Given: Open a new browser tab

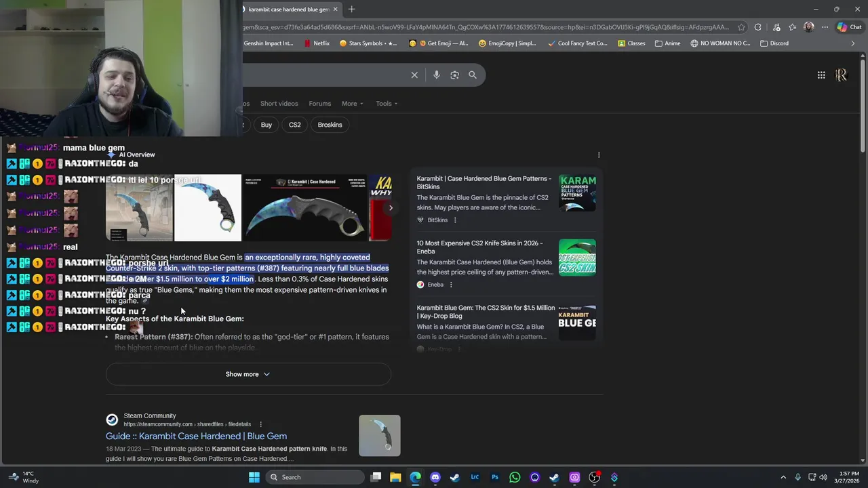Looking at the screenshot, I should 351,9.
